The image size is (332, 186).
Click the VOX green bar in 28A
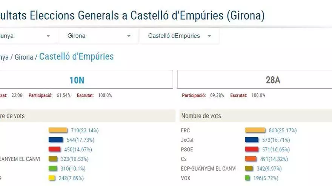pyautogui.click(x=247, y=178)
